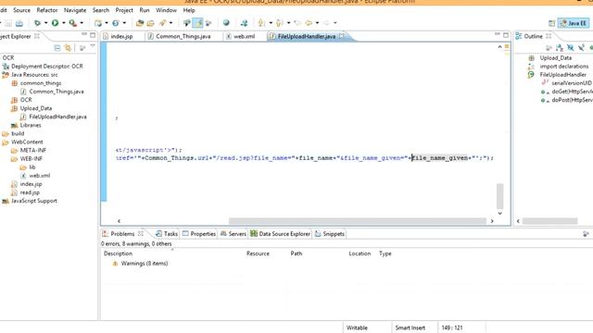Select doGet method in the Outline
This screenshot has width=593, height=333.
(x=572, y=92)
